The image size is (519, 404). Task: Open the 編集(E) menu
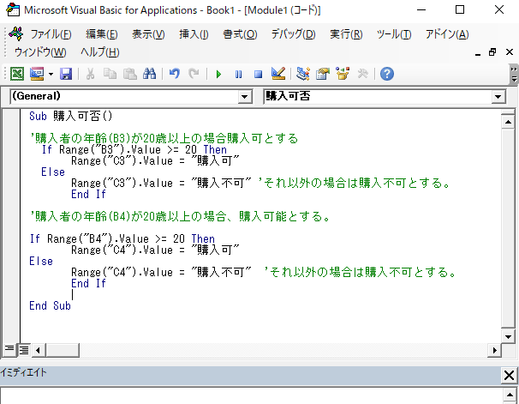tap(102, 34)
